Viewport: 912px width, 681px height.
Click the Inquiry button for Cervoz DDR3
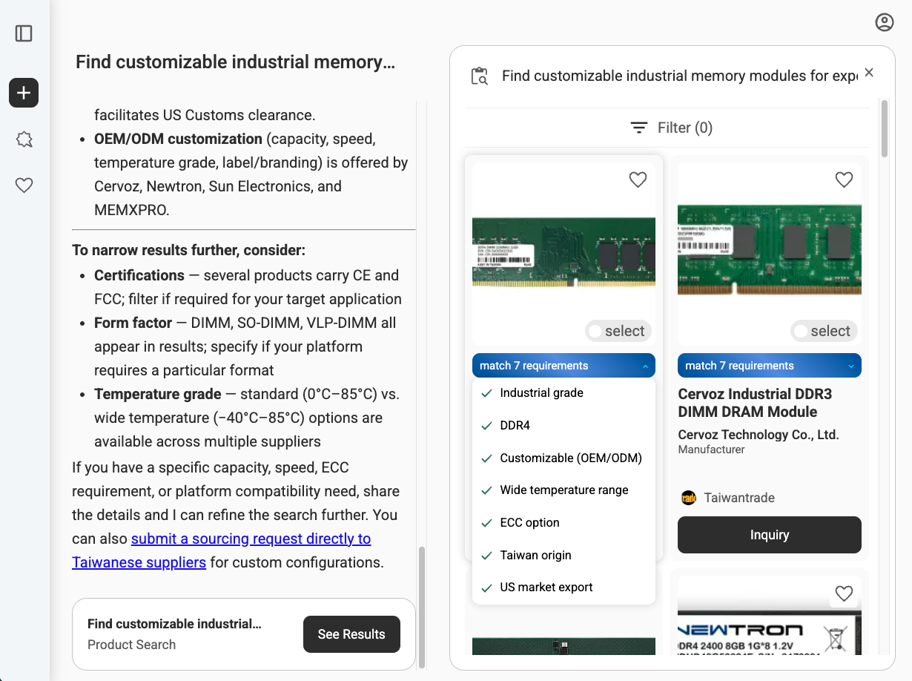point(770,535)
